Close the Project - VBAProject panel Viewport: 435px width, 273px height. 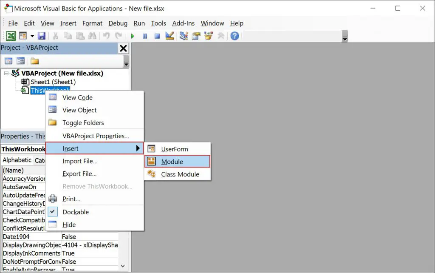(123, 48)
